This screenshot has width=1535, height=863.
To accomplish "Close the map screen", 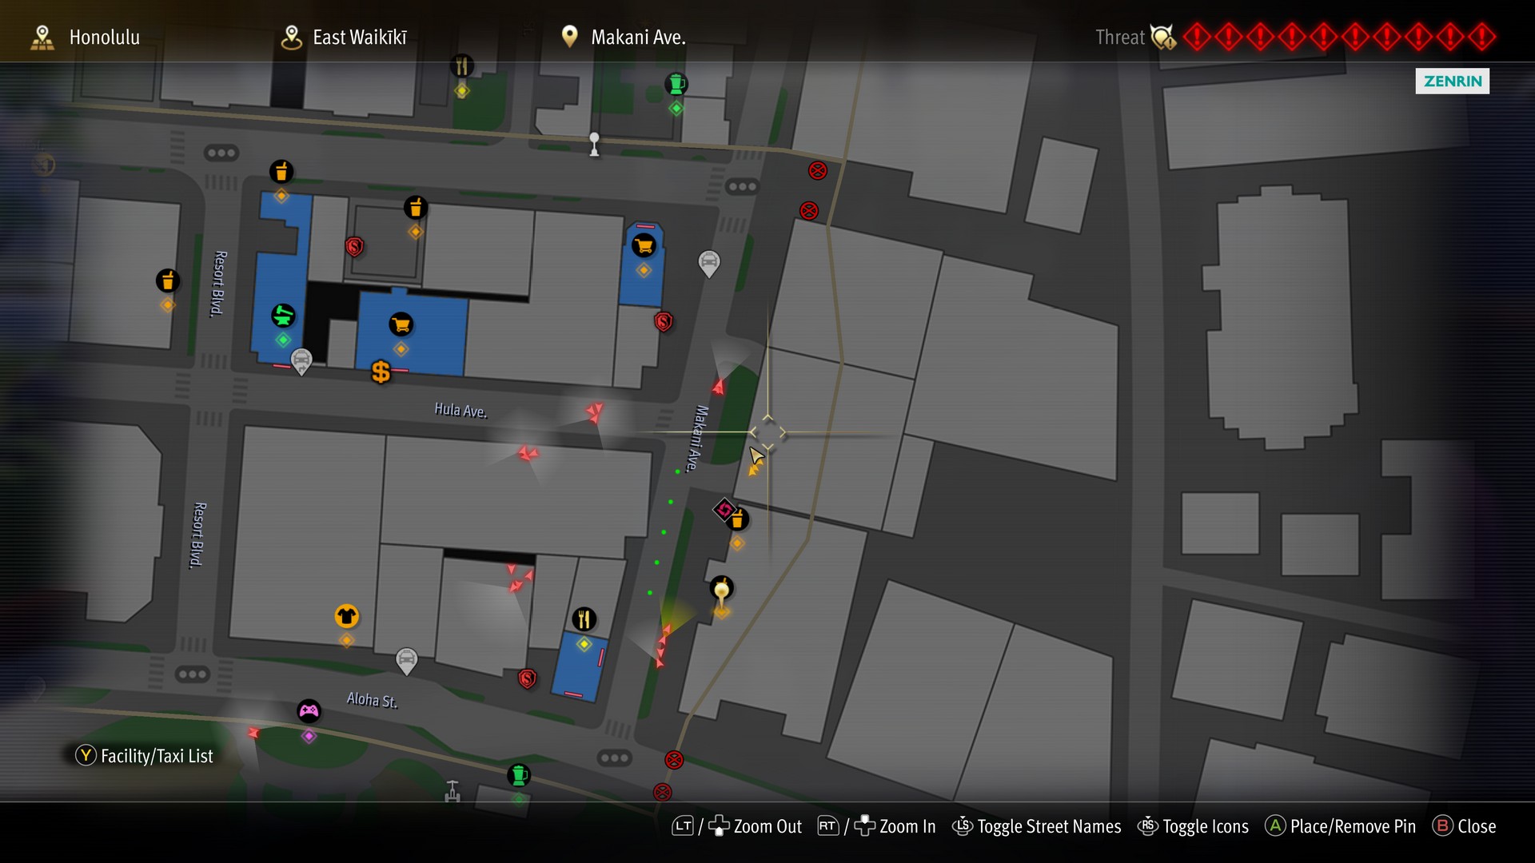I will coord(1465,826).
